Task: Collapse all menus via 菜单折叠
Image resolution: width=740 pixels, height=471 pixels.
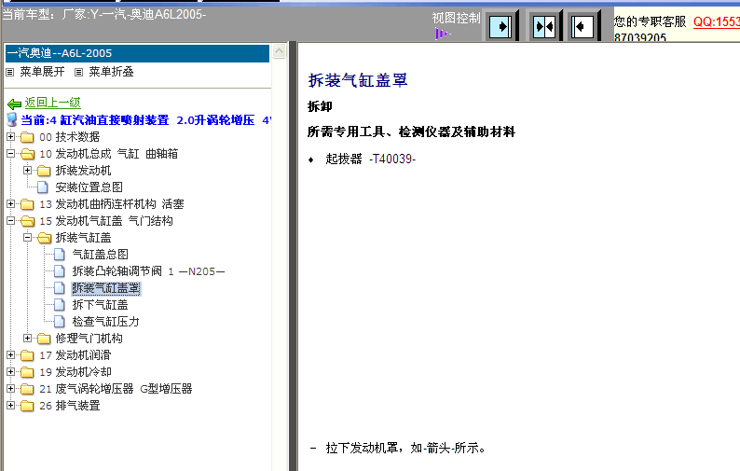Action: click(x=112, y=72)
